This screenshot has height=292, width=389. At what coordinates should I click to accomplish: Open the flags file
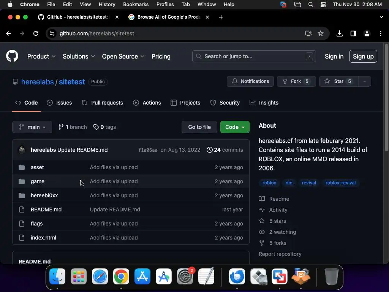(37, 224)
